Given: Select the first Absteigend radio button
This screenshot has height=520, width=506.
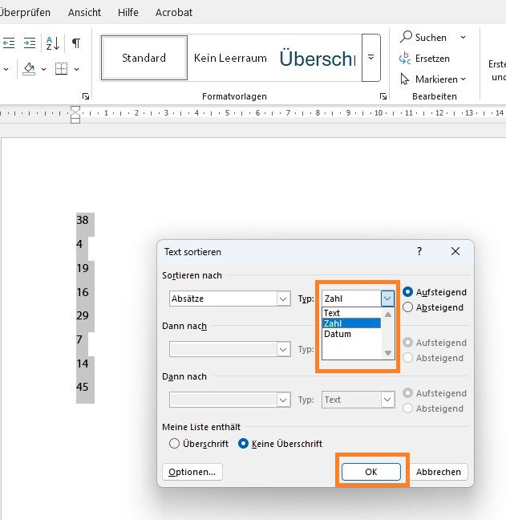Looking at the screenshot, I should pyautogui.click(x=408, y=307).
